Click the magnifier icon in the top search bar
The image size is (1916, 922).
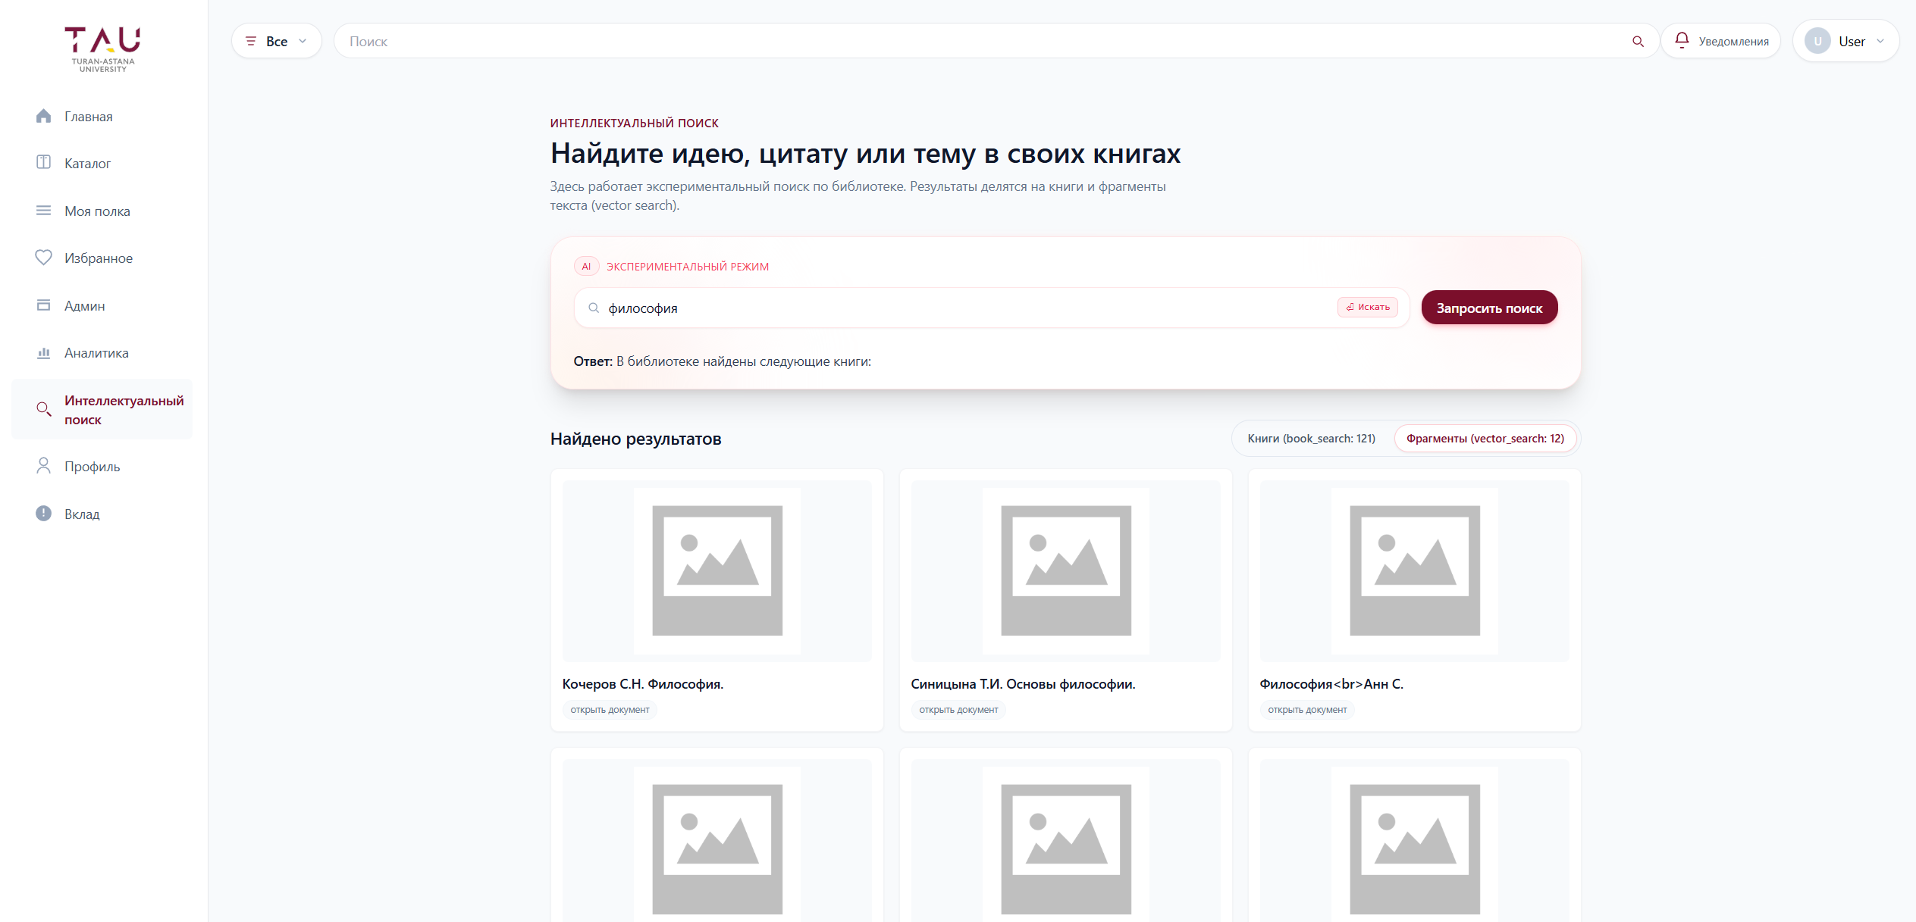click(1638, 42)
